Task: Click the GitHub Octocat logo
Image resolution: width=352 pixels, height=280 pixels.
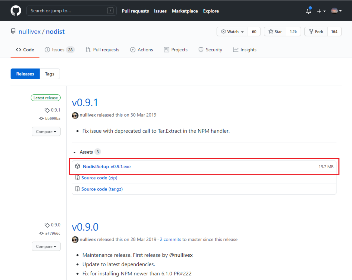Action: (16, 11)
